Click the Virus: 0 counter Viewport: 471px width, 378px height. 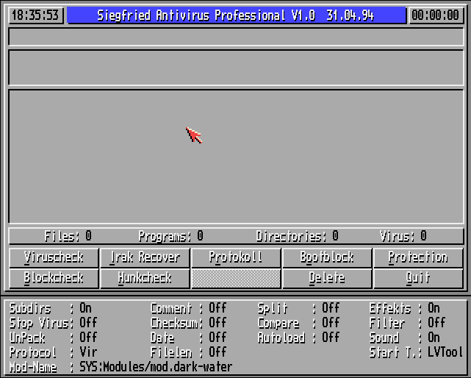[403, 236]
